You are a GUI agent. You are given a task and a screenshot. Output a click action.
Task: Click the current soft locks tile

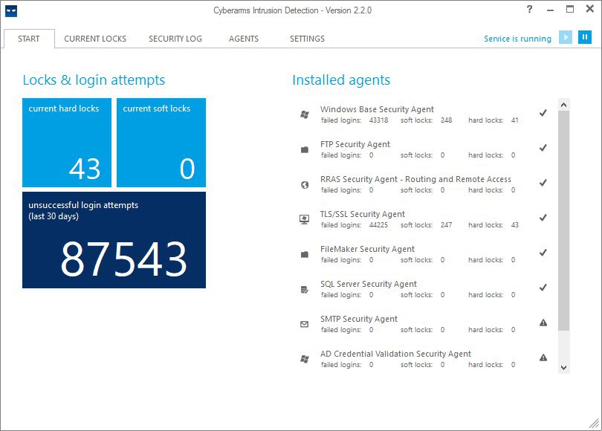click(161, 143)
